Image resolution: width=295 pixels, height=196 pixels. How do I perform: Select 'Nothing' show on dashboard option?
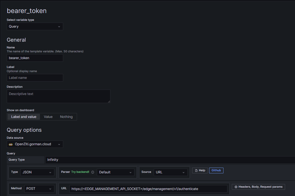(x=66, y=117)
